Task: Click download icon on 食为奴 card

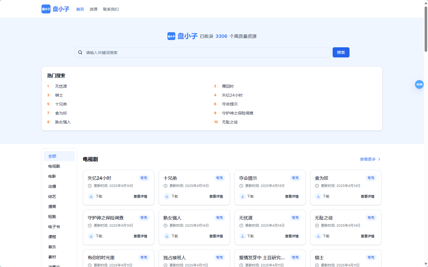Action: click(x=318, y=196)
